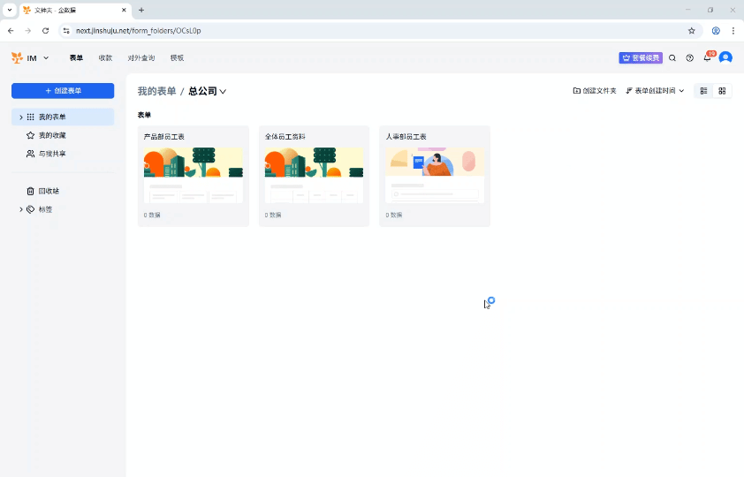Open the 表单创建时间 sort dropdown
This screenshot has height=477, width=744.
click(655, 91)
